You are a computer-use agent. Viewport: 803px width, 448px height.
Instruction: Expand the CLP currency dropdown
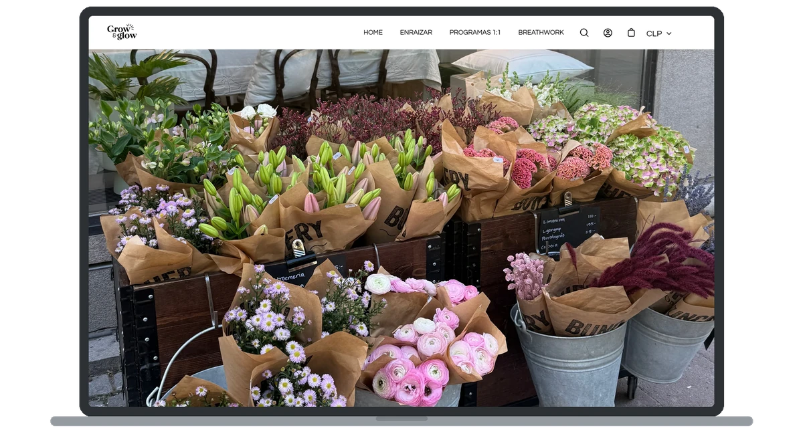click(658, 33)
